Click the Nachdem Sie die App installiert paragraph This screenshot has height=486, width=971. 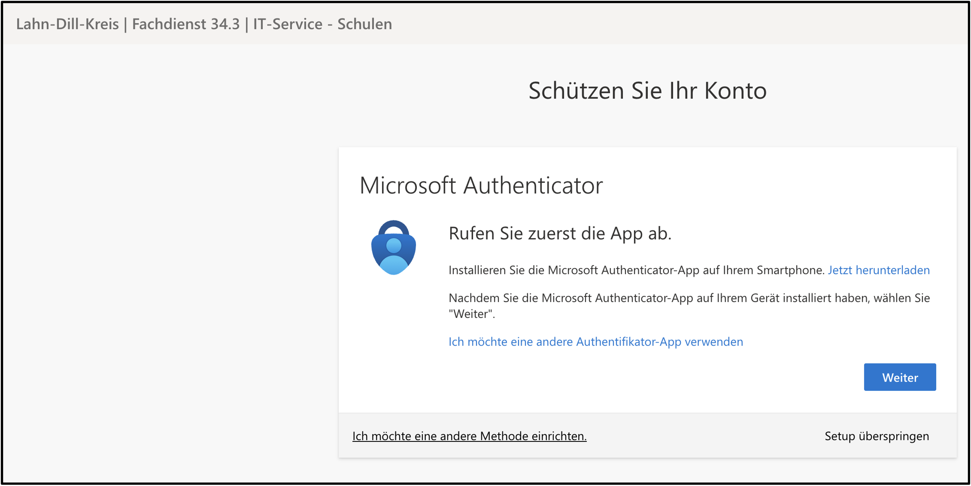[x=689, y=298]
